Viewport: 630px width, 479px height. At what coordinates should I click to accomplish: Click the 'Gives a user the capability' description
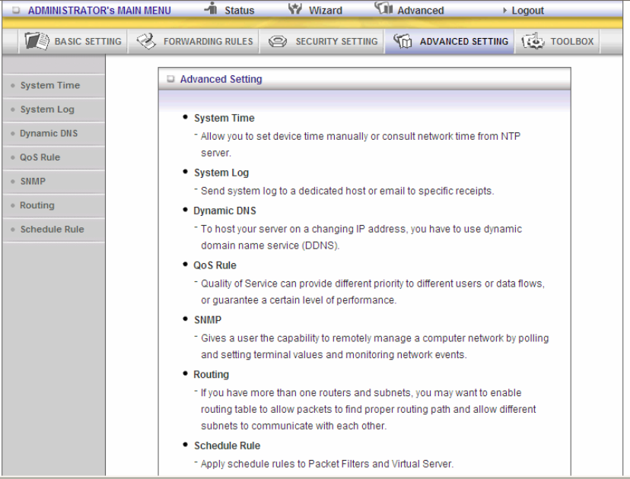tap(374, 347)
